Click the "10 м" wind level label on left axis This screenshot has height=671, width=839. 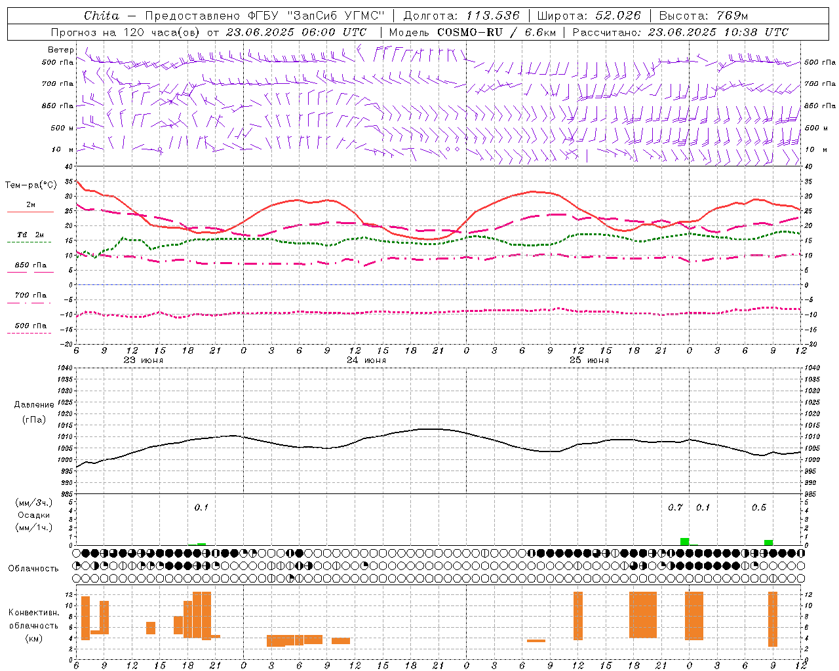63,149
